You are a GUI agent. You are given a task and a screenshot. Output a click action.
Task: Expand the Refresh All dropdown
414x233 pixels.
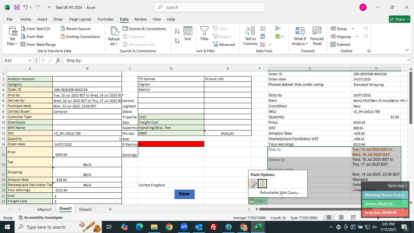point(116,44)
